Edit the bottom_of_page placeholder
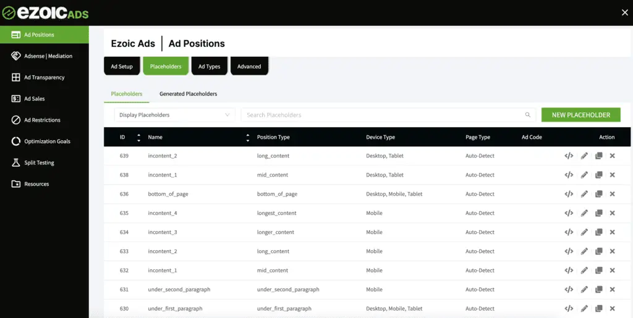 (x=584, y=194)
